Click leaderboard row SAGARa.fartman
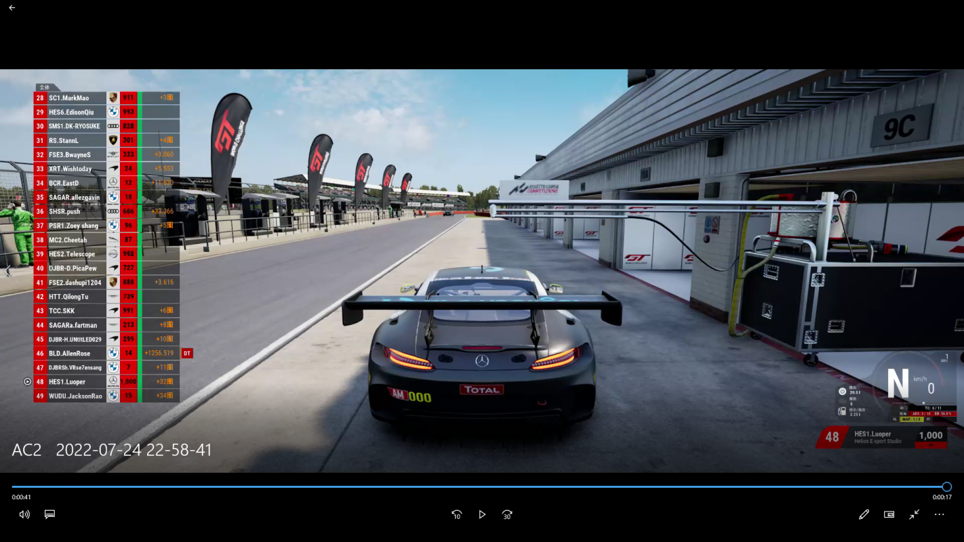 106,325
